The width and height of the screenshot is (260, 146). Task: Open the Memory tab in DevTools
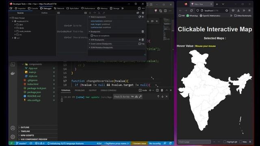(102, 8)
